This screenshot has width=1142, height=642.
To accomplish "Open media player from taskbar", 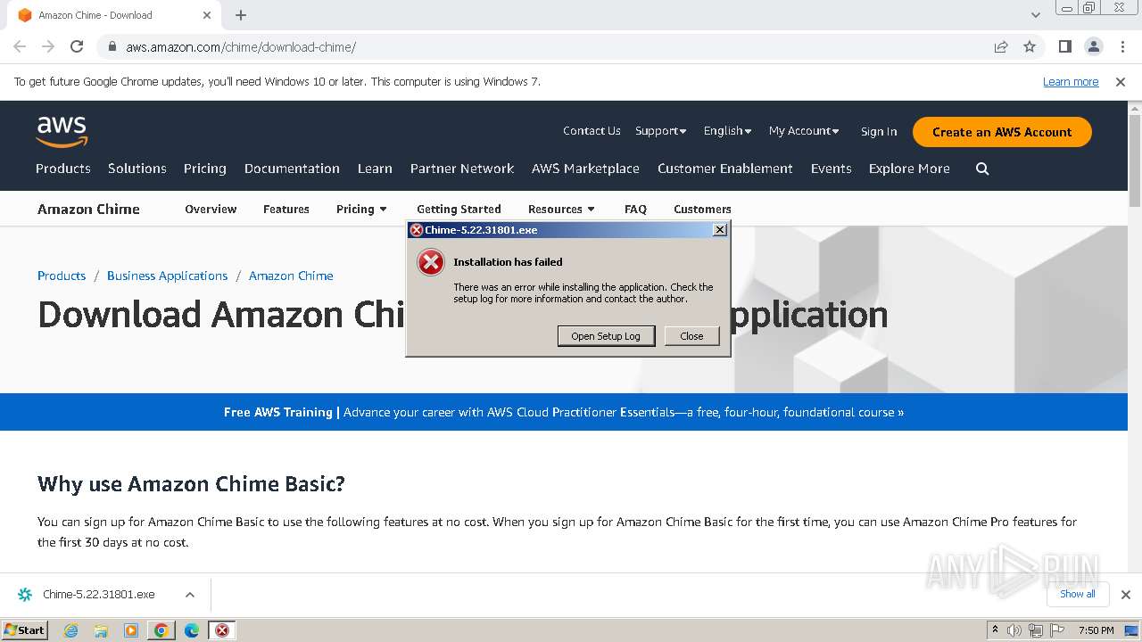I will [131, 630].
